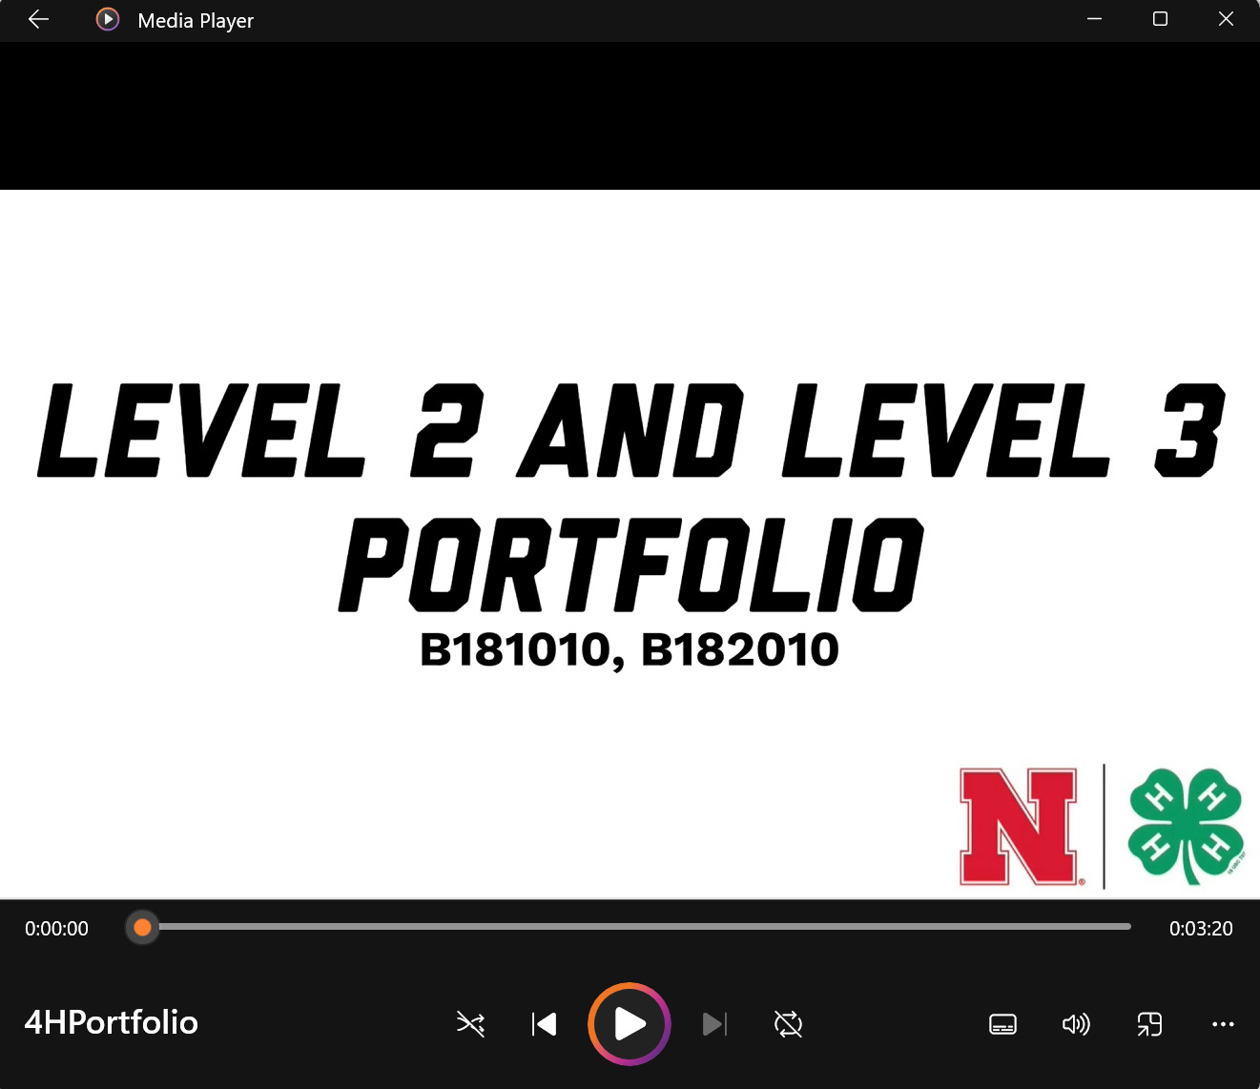Viewport: 1260px width, 1089px height.
Task: Skip to the previous track
Action: point(544,1024)
